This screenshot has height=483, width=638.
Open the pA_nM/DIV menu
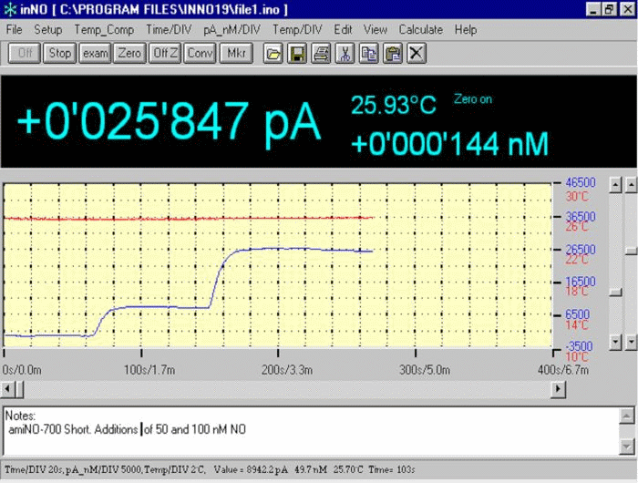click(232, 30)
